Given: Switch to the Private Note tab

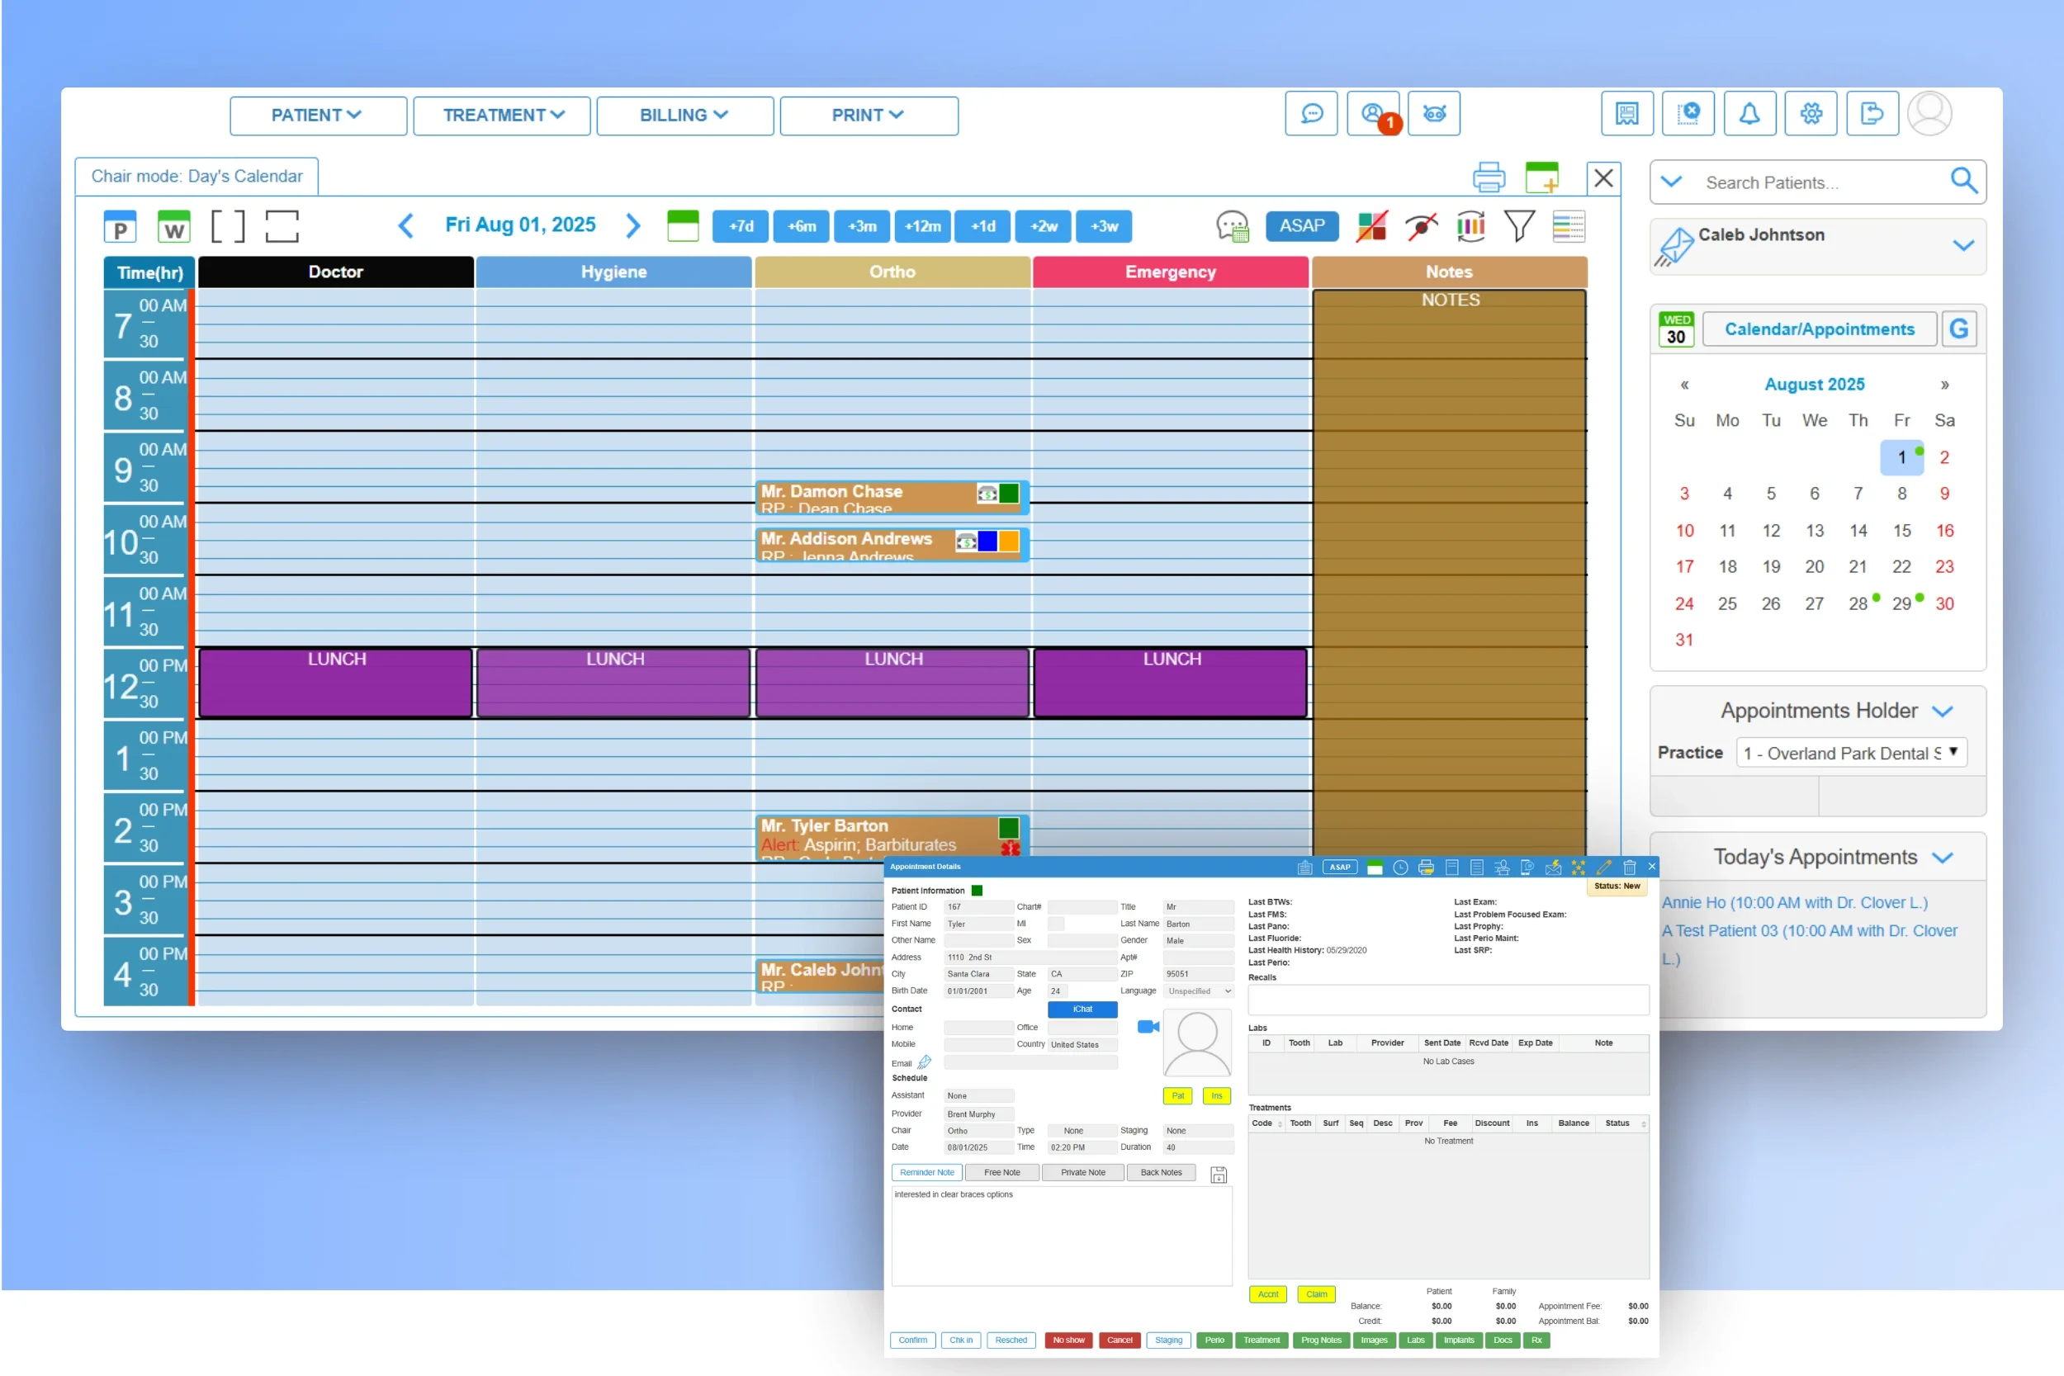Looking at the screenshot, I should click(1082, 1172).
